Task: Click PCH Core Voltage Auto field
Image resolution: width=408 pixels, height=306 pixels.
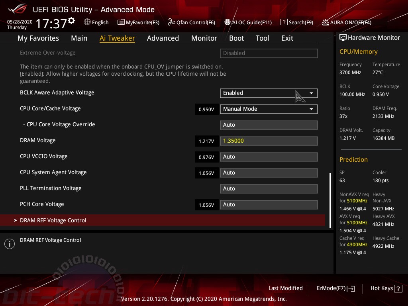Action: (x=269, y=204)
